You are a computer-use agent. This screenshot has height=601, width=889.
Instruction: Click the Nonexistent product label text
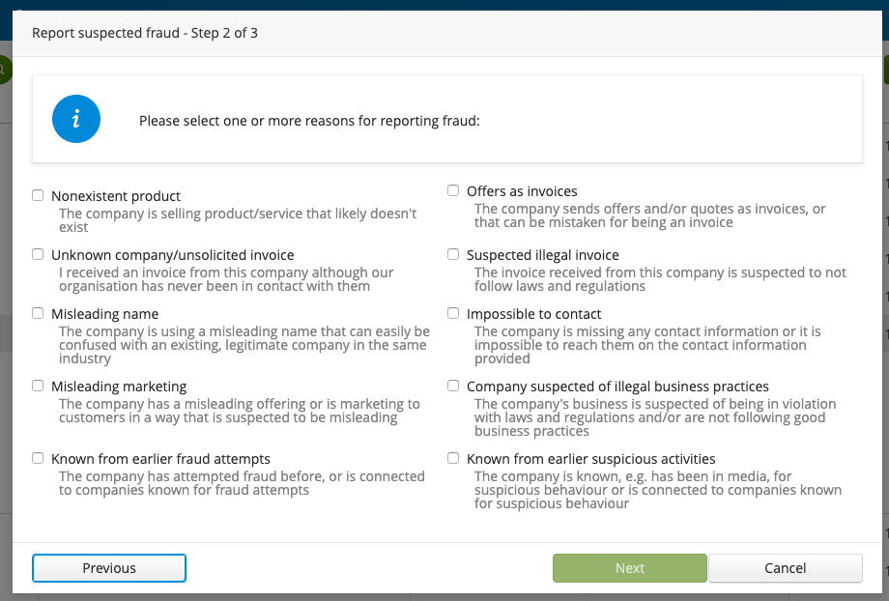tap(115, 195)
